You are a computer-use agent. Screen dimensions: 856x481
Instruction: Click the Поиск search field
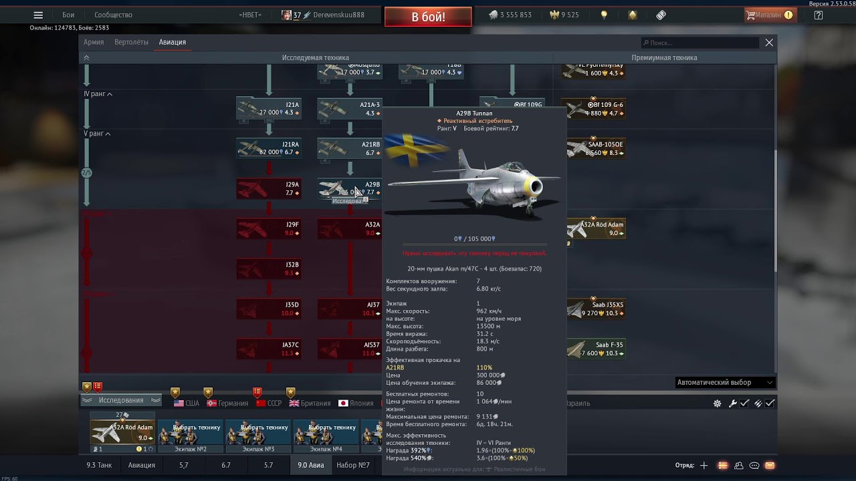pos(700,43)
